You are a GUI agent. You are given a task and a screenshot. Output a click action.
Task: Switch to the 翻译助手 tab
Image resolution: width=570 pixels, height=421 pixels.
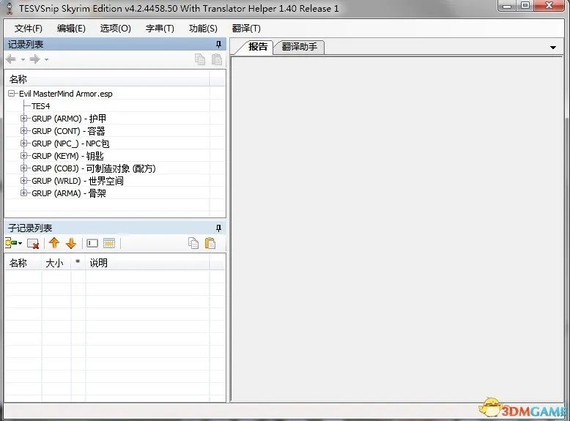300,47
